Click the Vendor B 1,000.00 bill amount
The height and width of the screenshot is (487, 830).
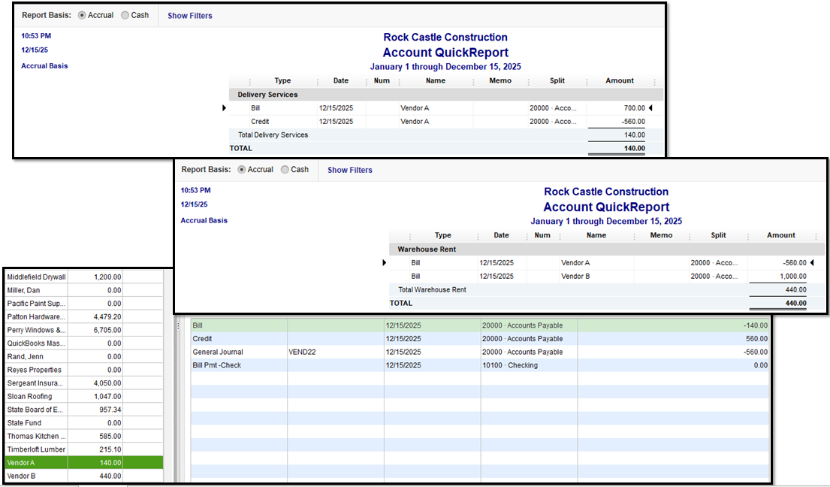click(791, 277)
